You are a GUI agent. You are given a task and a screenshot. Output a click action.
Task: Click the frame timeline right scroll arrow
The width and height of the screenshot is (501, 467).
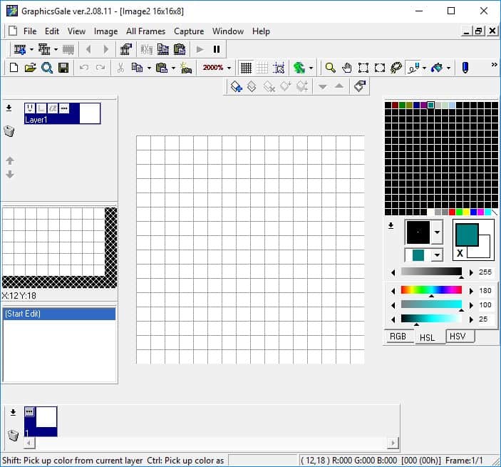pyautogui.click(x=393, y=443)
